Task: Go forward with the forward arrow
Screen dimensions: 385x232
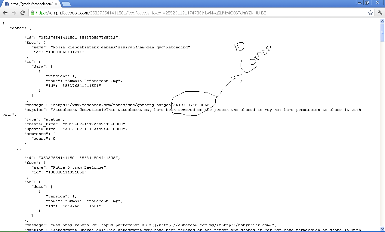Action: (x=14, y=13)
